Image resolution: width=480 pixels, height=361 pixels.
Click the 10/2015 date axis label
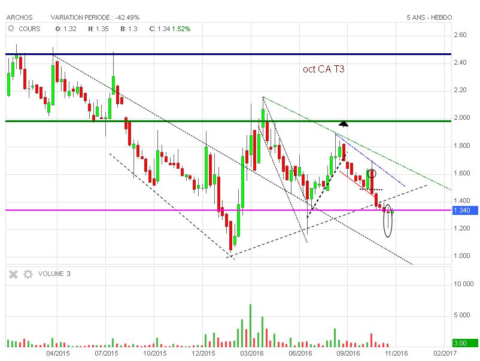point(154,353)
